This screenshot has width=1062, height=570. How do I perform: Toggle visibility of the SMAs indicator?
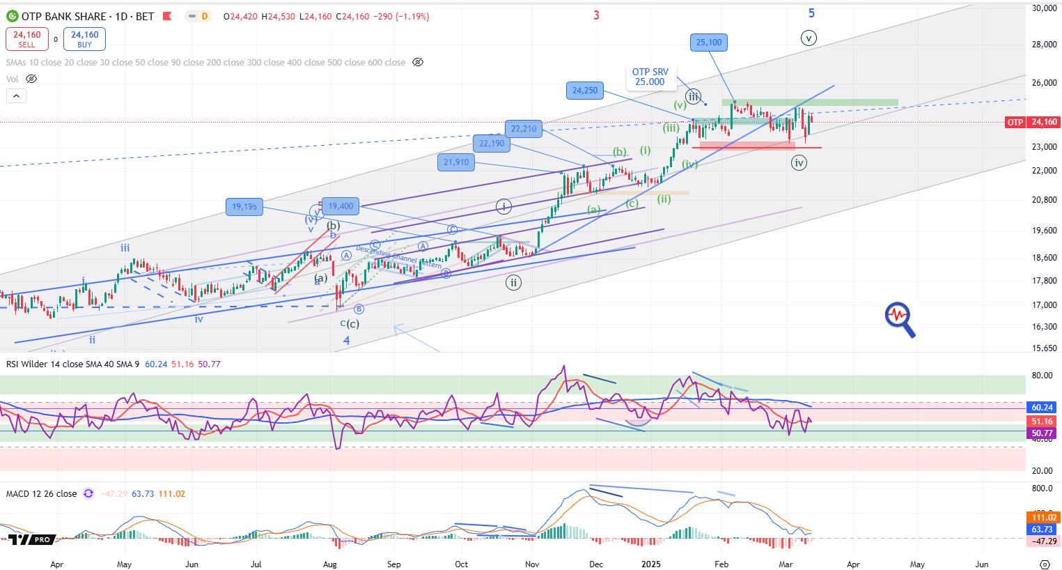pos(418,62)
